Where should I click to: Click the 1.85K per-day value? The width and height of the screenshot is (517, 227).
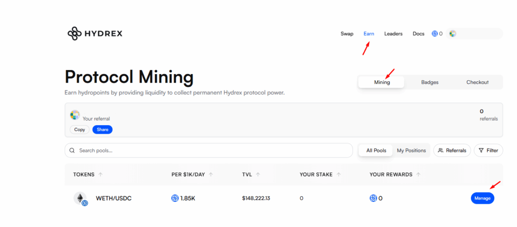point(188,199)
